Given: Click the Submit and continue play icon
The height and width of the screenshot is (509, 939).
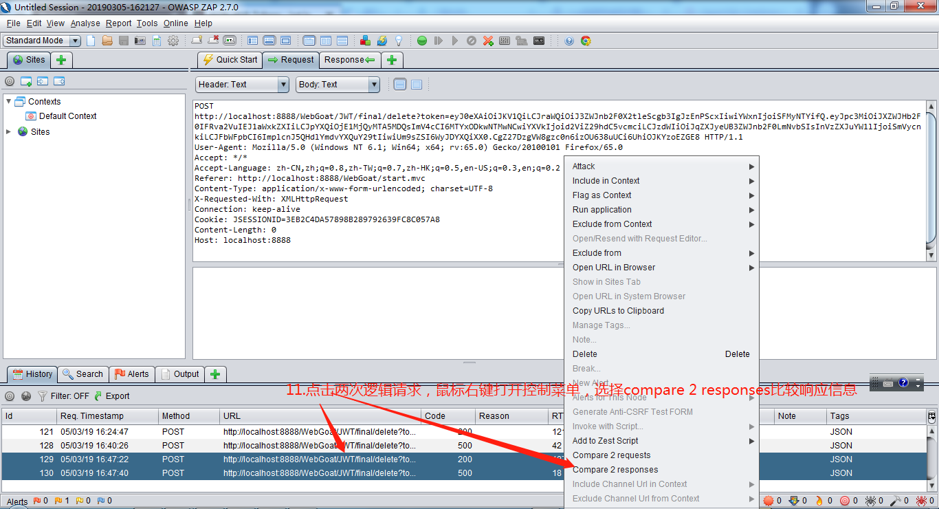Looking at the screenshot, I should click(x=455, y=41).
